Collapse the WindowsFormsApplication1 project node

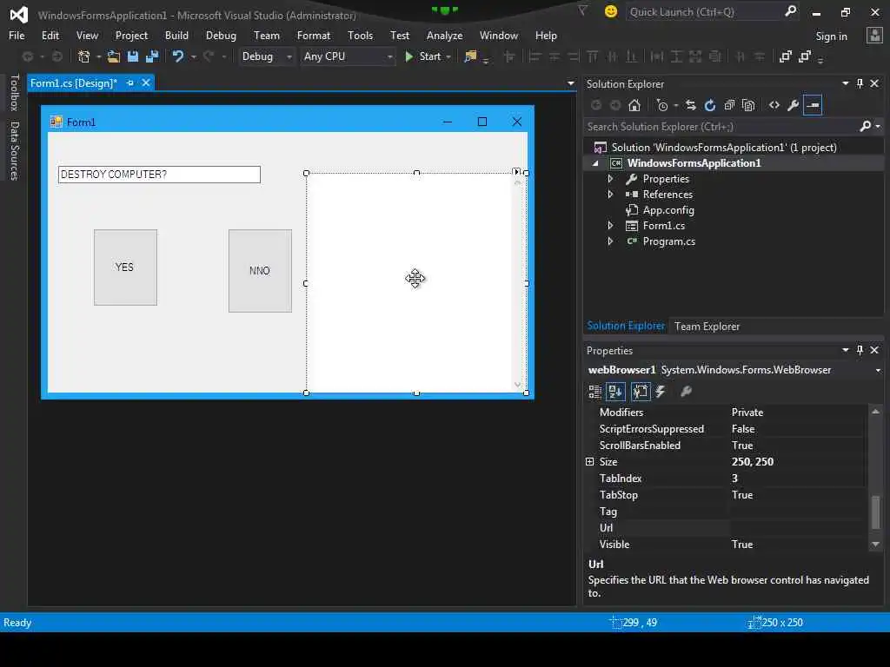click(595, 163)
